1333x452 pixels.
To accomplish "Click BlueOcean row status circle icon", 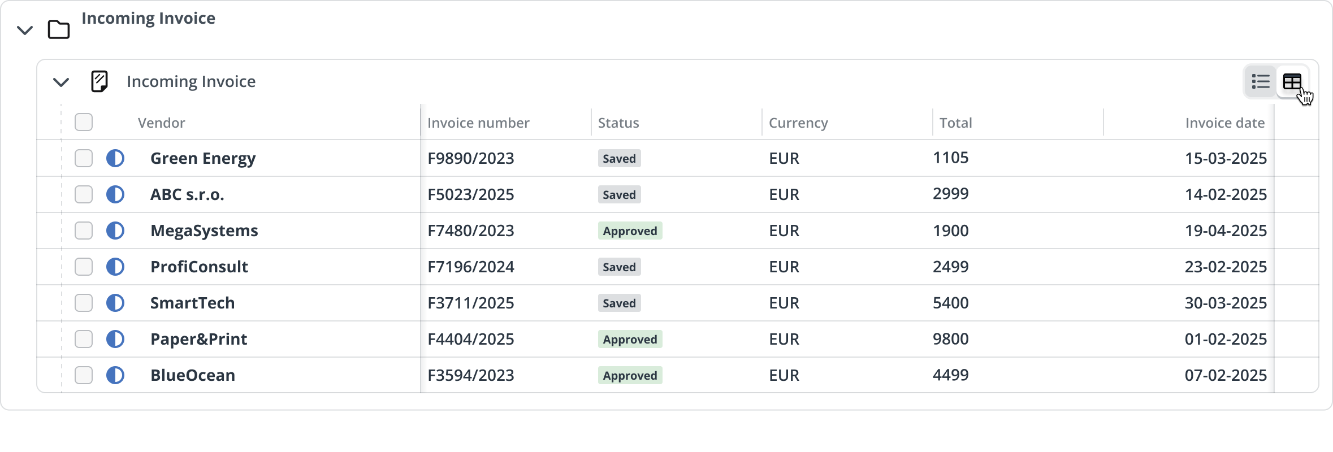I will pyautogui.click(x=115, y=375).
